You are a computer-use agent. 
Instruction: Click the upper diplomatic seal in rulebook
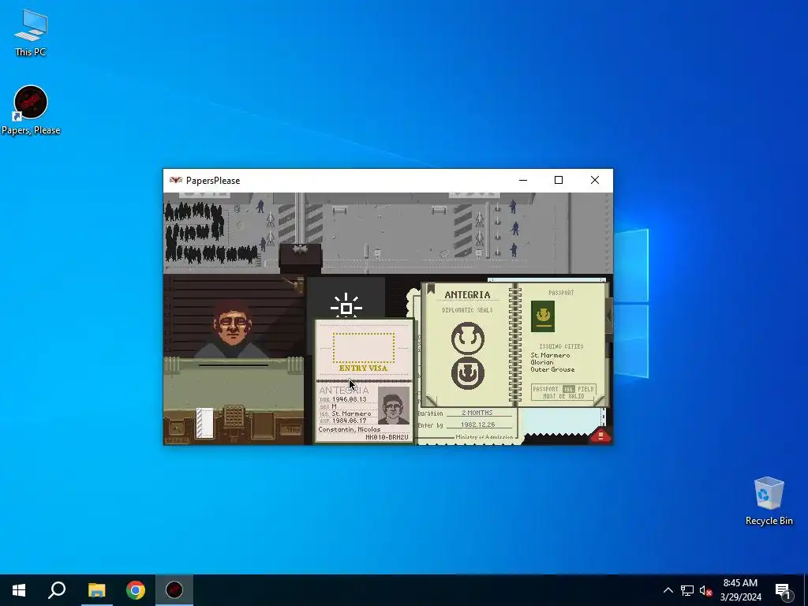tap(468, 338)
